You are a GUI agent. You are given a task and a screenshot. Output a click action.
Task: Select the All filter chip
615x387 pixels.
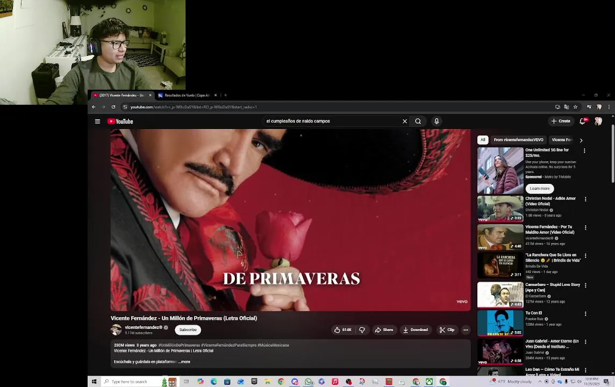(483, 140)
